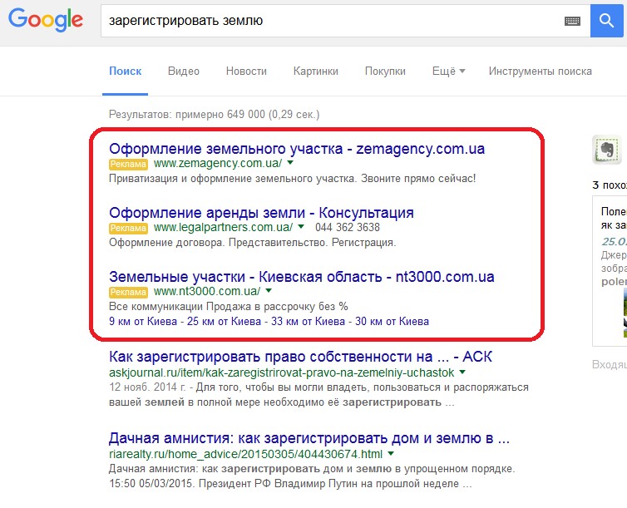Expand arrow next to riarealty.ru URL
The width and height of the screenshot is (627, 508).
tap(391, 454)
